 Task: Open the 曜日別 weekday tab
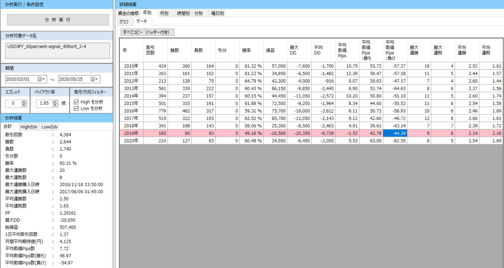coord(218,13)
